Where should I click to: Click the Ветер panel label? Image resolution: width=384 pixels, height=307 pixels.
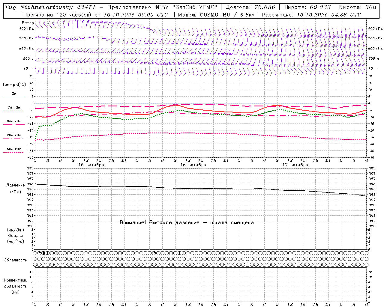pos(28,23)
